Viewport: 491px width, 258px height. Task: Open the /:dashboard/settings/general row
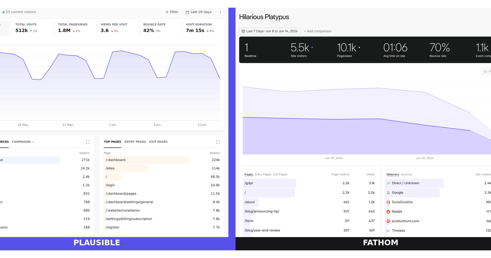point(162,202)
